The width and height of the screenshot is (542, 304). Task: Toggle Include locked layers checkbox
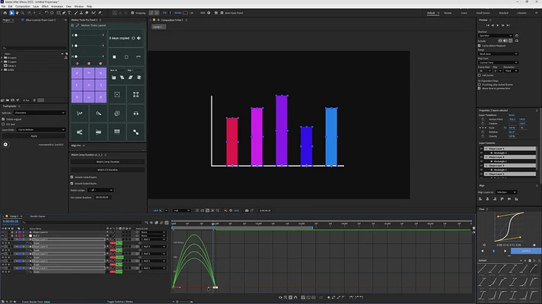pyautogui.click(x=72, y=183)
